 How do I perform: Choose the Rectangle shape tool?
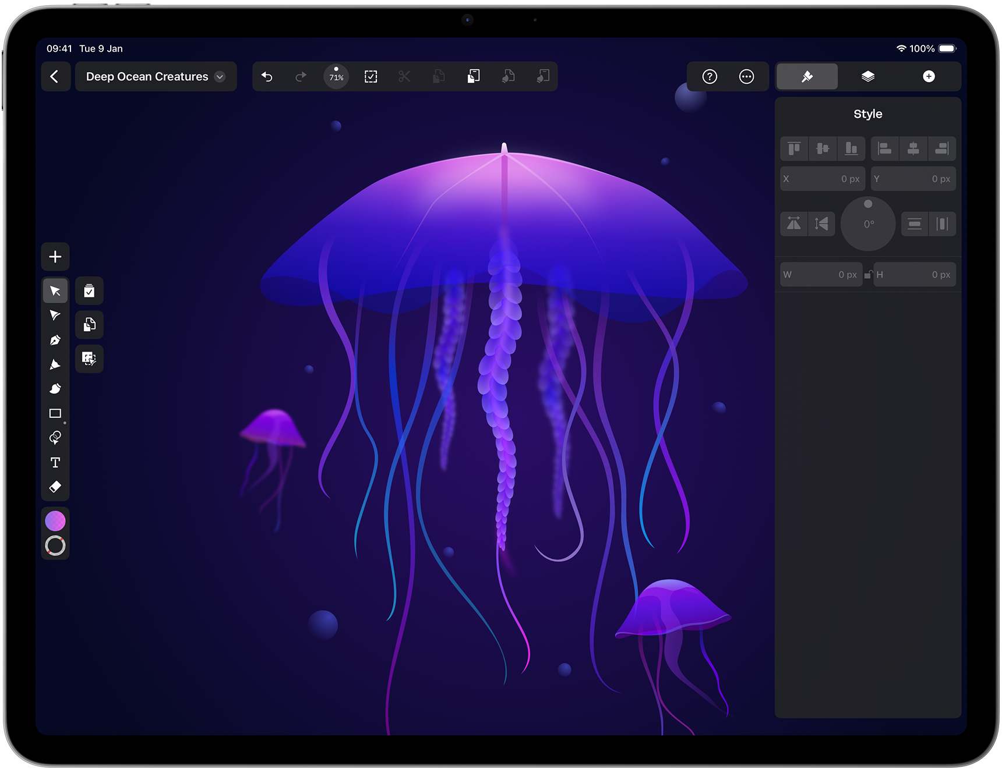click(55, 413)
